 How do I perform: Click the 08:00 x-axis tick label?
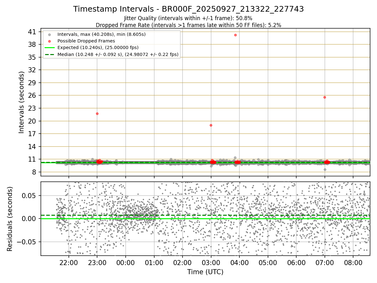[353, 263]
